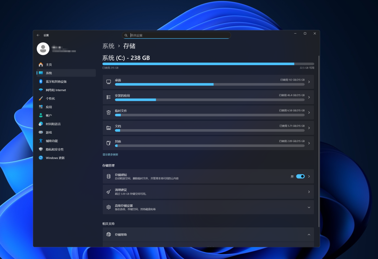Click the 清理建议 title text
This screenshot has height=259, width=378.
(x=121, y=190)
